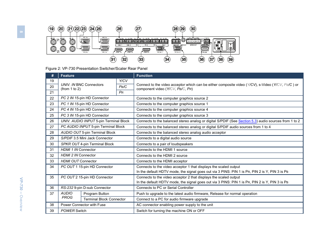
Task: Select 'S/PDIF 3.5 Mini Jack Connector' cell
Action: point(96,138)
